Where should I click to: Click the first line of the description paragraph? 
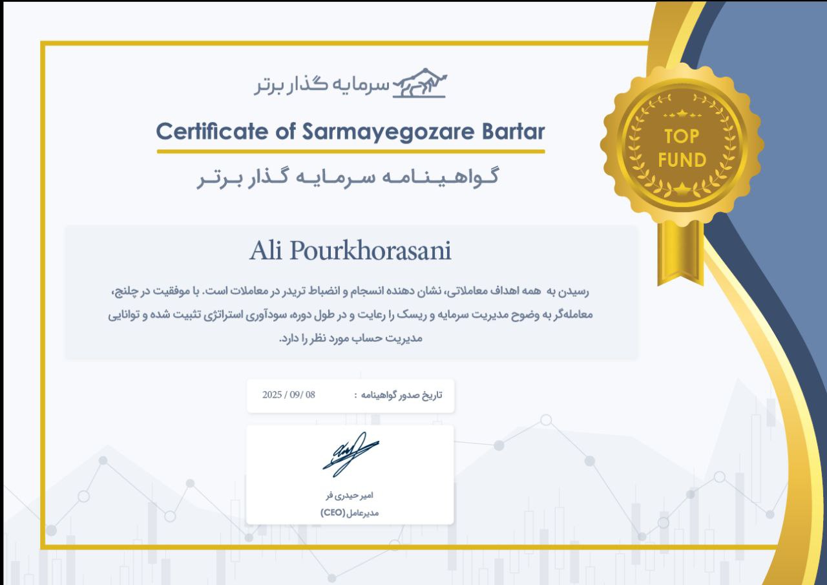[350, 291]
